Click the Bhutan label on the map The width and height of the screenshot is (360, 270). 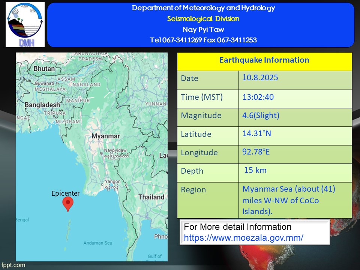[x=44, y=69]
